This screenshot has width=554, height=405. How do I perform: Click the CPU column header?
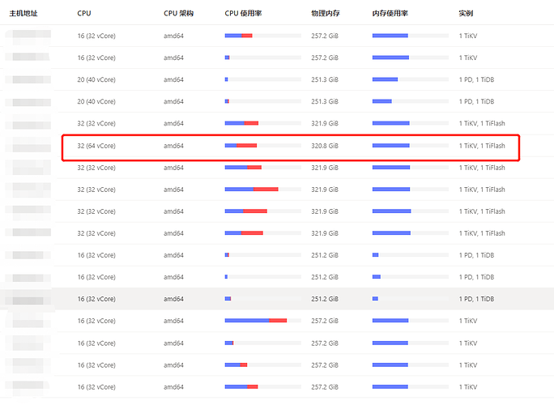click(84, 14)
